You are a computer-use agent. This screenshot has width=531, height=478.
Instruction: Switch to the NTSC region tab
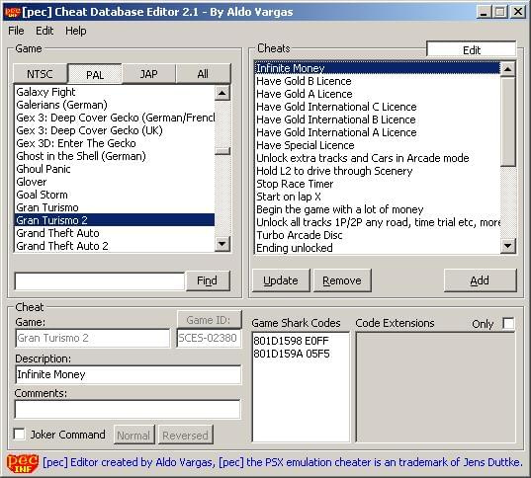41,74
